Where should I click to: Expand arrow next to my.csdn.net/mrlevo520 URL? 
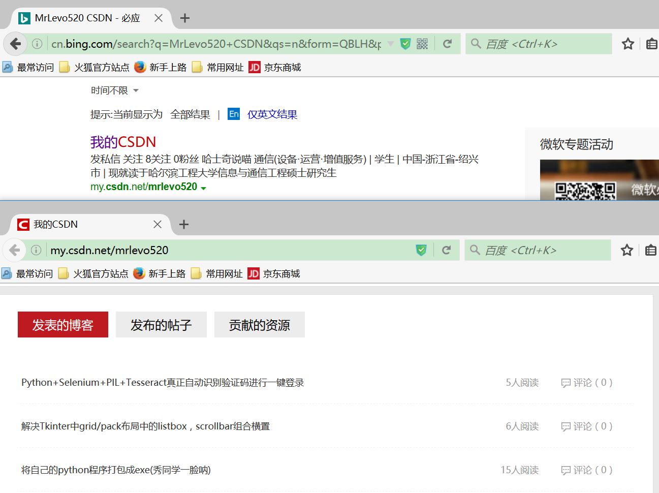coord(204,188)
